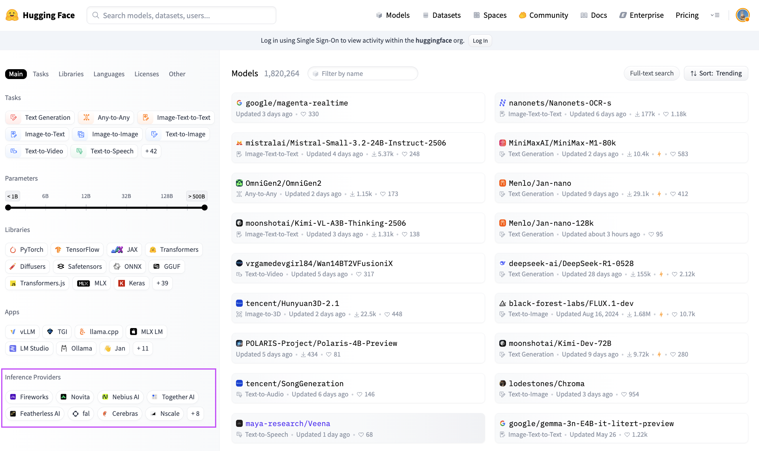Switch to the Libraries filter tab

click(71, 74)
